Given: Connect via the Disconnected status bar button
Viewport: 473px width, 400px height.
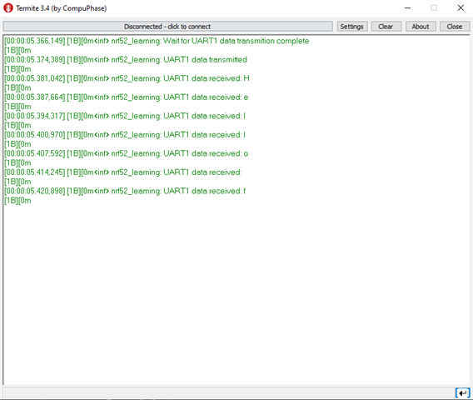Looking at the screenshot, I should pyautogui.click(x=167, y=27).
